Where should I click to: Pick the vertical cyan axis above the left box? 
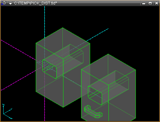[x=45, y=22]
